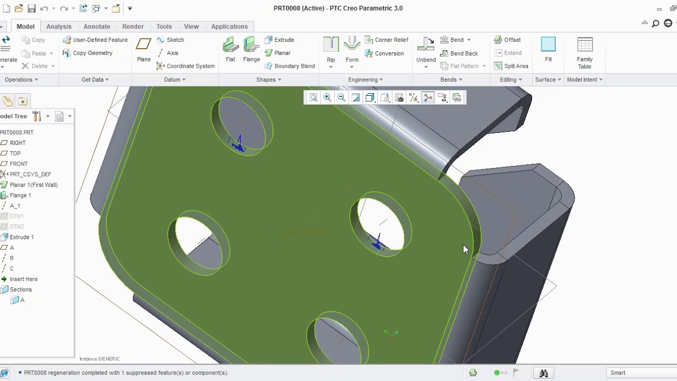Choose Split Area tool
This screenshot has height=381, width=677.
(x=511, y=66)
